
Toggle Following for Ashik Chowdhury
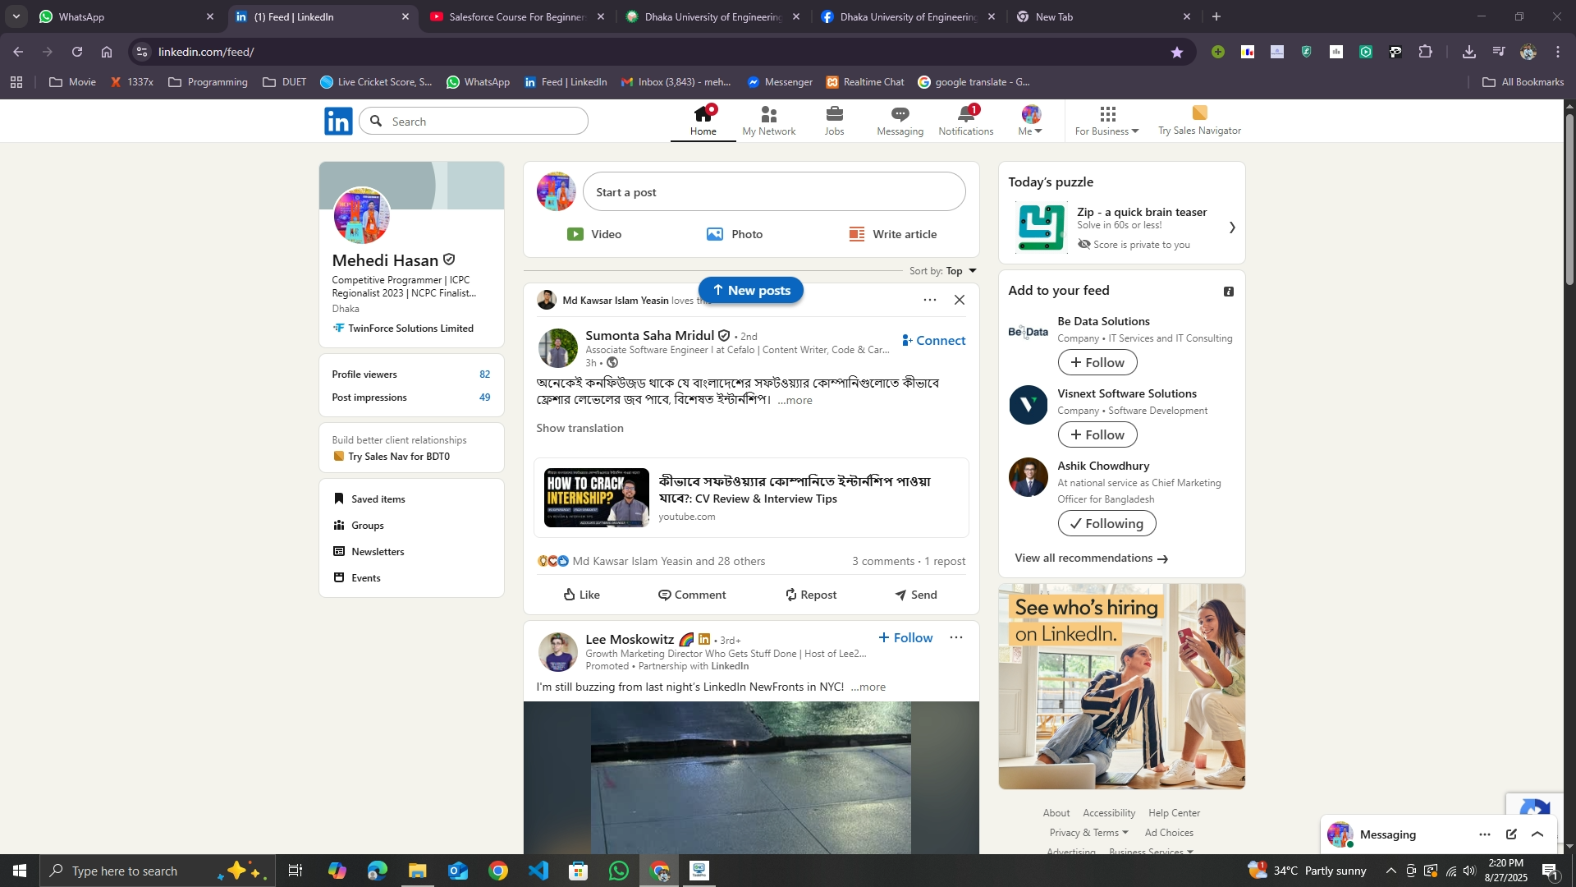point(1106,523)
